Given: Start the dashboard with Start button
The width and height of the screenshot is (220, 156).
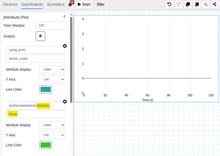Looking at the screenshot, I should click(84, 4).
